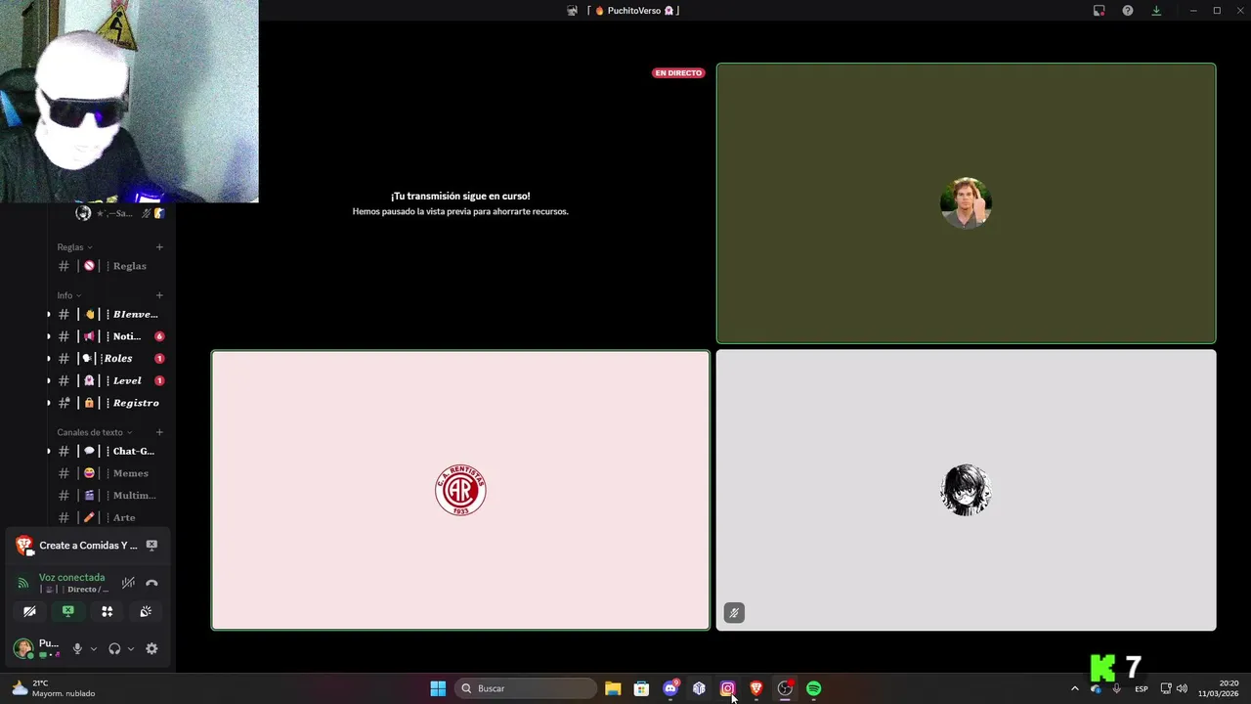Click the Buscar taskbar search box
The width and height of the screenshot is (1251, 704).
[526, 688]
